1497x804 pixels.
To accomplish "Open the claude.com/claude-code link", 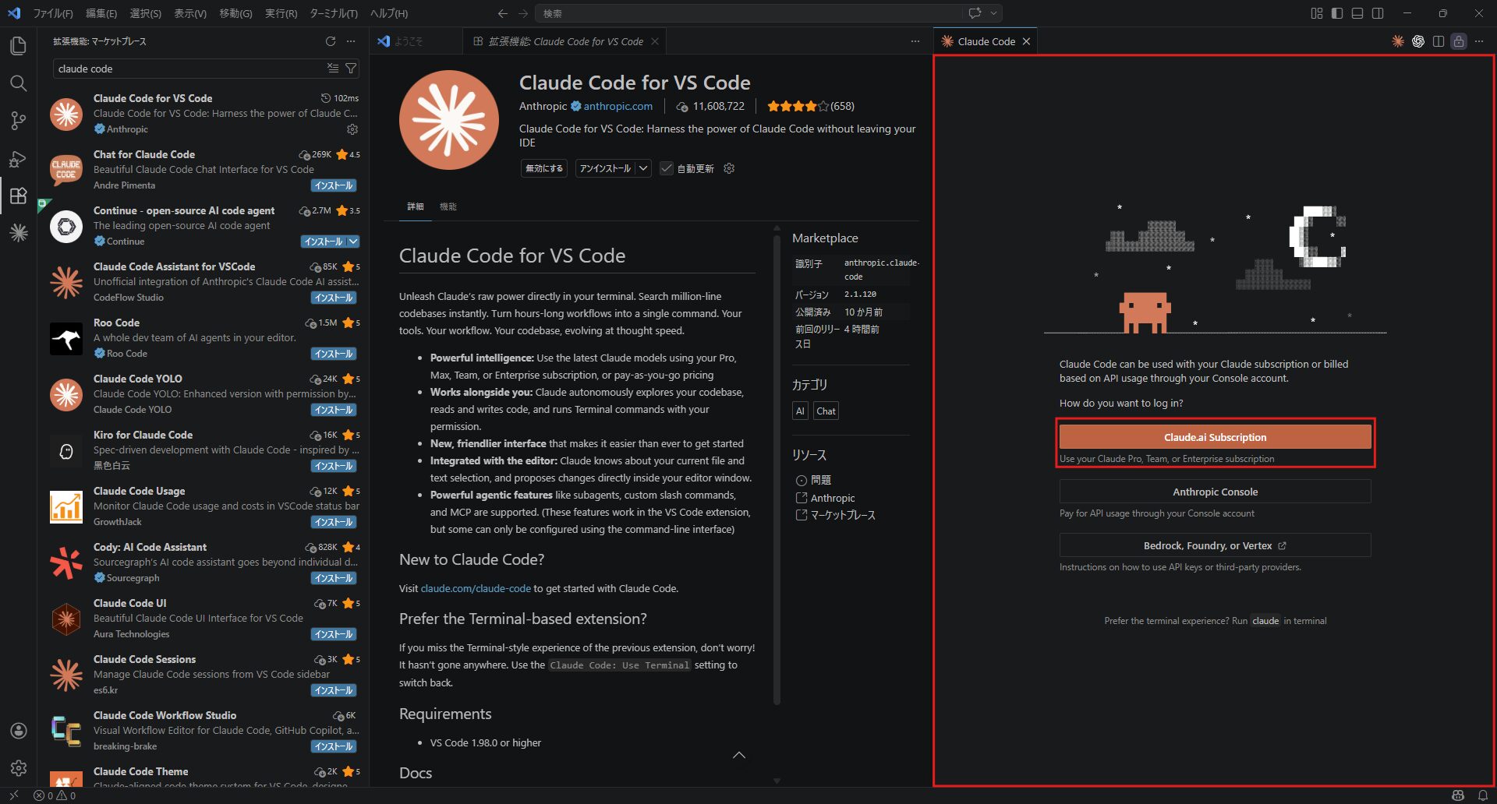I will tap(476, 588).
